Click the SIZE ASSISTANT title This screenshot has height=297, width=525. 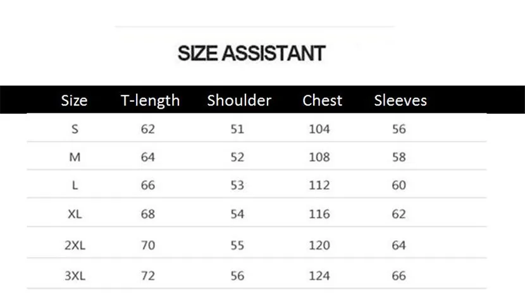tap(252, 54)
